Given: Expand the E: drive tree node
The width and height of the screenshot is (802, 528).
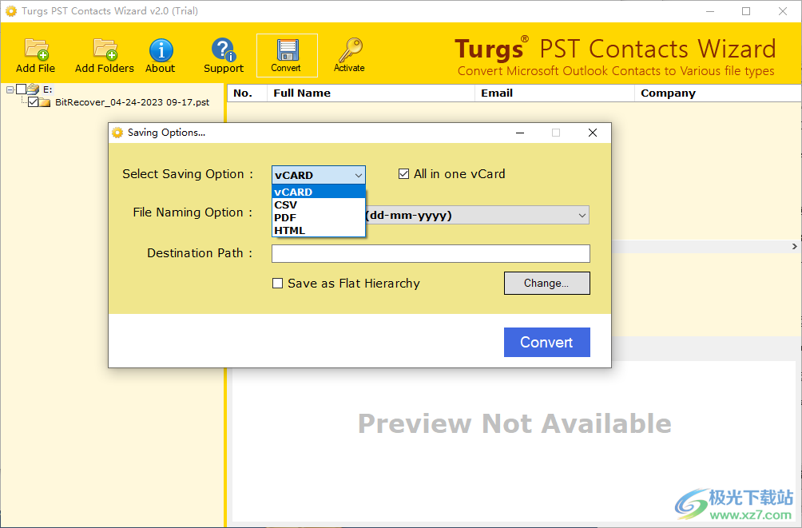Looking at the screenshot, I should (10, 91).
